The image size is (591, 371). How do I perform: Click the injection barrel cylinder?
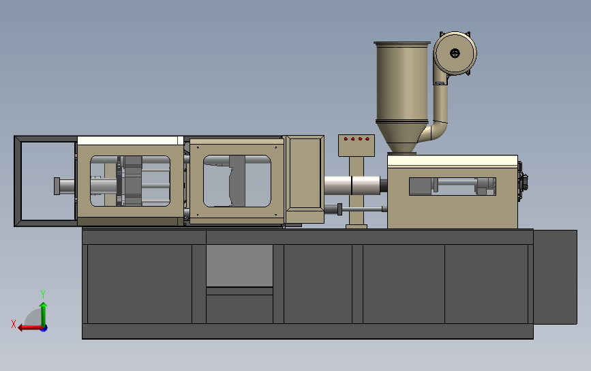pyautogui.click(x=352, y=185)
